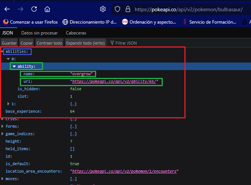This screenshot has height=185, width=251.
Task: Collapse the ability: object arrow
Action: pyautogui.click(x=14, y=66)
